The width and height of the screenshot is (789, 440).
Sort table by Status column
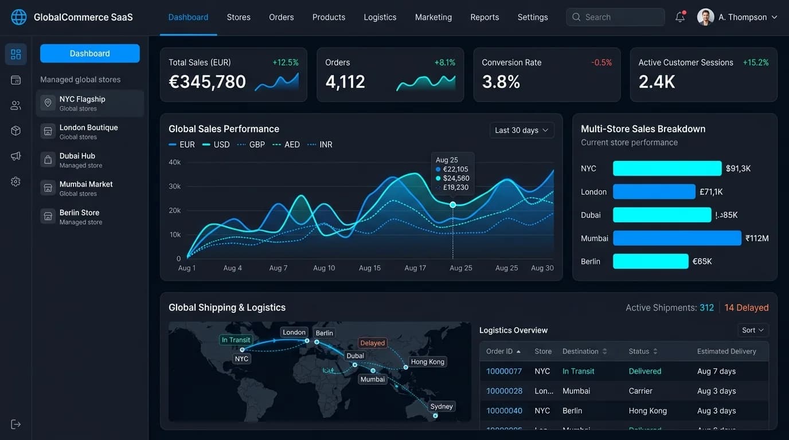(x=643, y=351)
